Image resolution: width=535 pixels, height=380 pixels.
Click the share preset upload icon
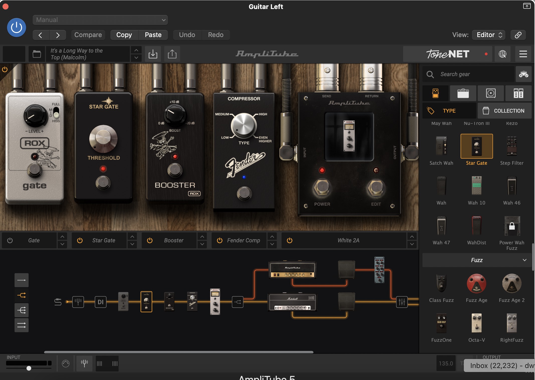(x=172, y=54)
